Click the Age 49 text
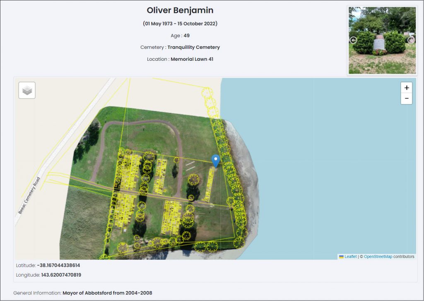The image size is (424, 301). coord(180,36)
